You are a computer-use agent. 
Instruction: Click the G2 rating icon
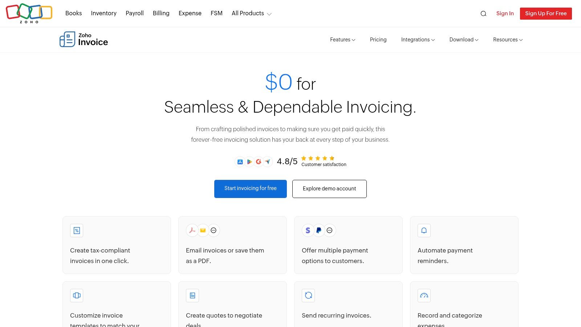point(259,162)
